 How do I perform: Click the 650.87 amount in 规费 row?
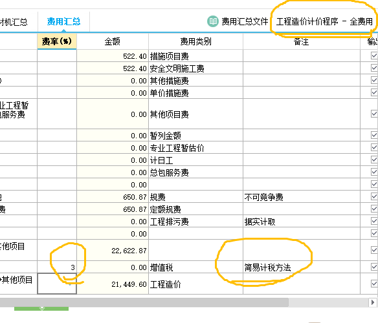pyautogui.click(x=113, y=197)
